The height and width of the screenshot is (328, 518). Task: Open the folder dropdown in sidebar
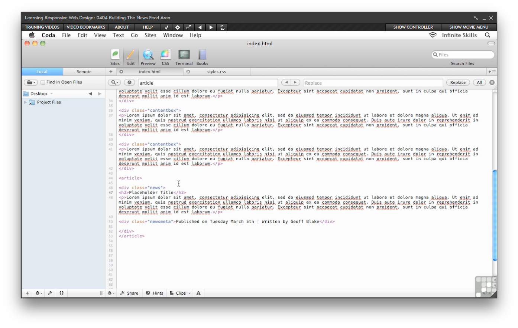31,82
